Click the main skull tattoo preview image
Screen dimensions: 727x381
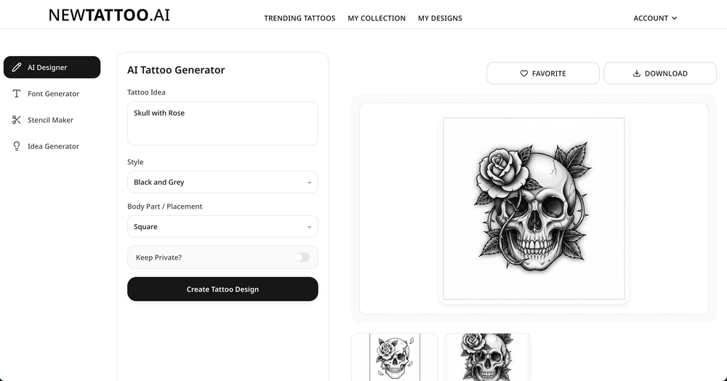click(x=534, y=208)
